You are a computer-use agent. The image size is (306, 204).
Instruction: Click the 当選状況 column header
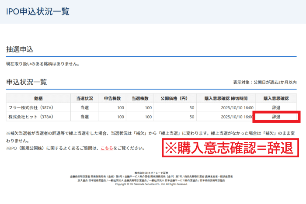pyautogui.click(x=84, y=98)
